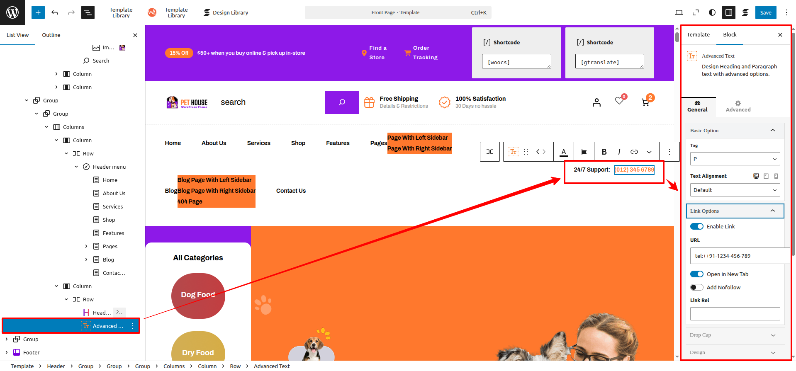Viewport: 796px width, 371px height.
Task: Open the Advanced settings tab
Action: coord(738,107)
